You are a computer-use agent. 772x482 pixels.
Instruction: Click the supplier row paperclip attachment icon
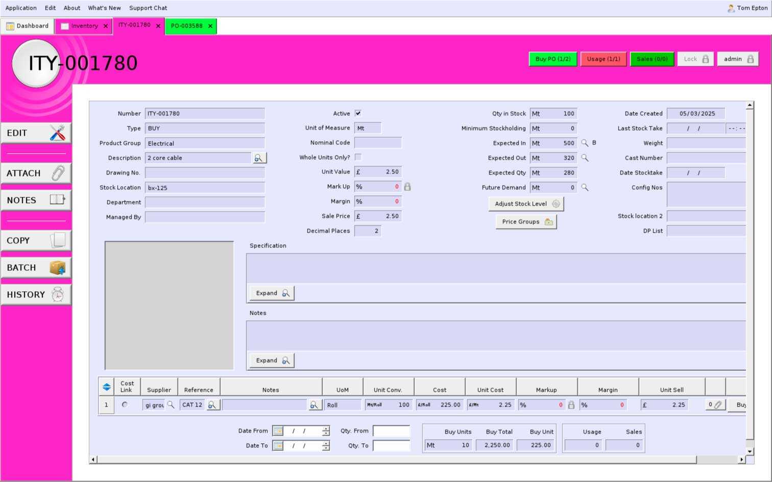(717, 405)
